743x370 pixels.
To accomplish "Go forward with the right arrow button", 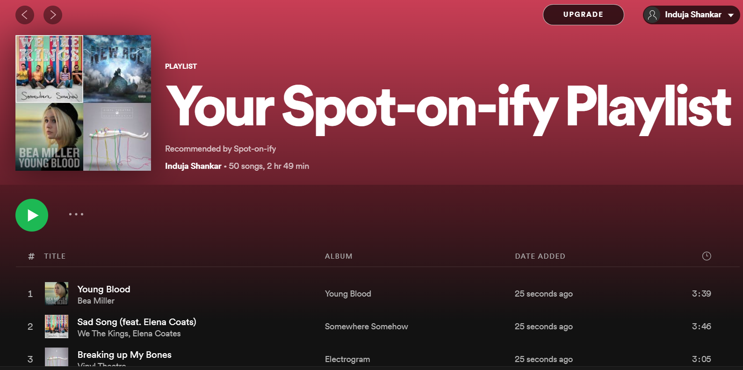I will [53, 15].
